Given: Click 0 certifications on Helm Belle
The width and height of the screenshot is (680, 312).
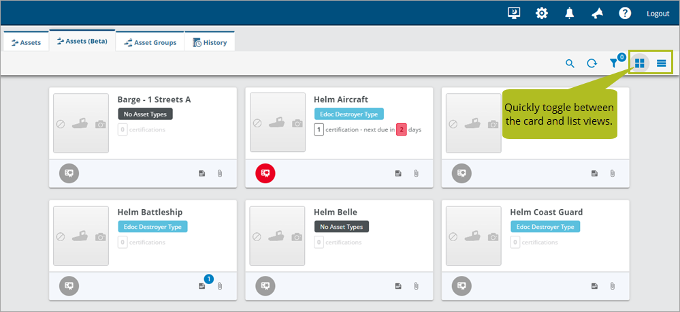Looking at the screenshot, I should [338, 242].
